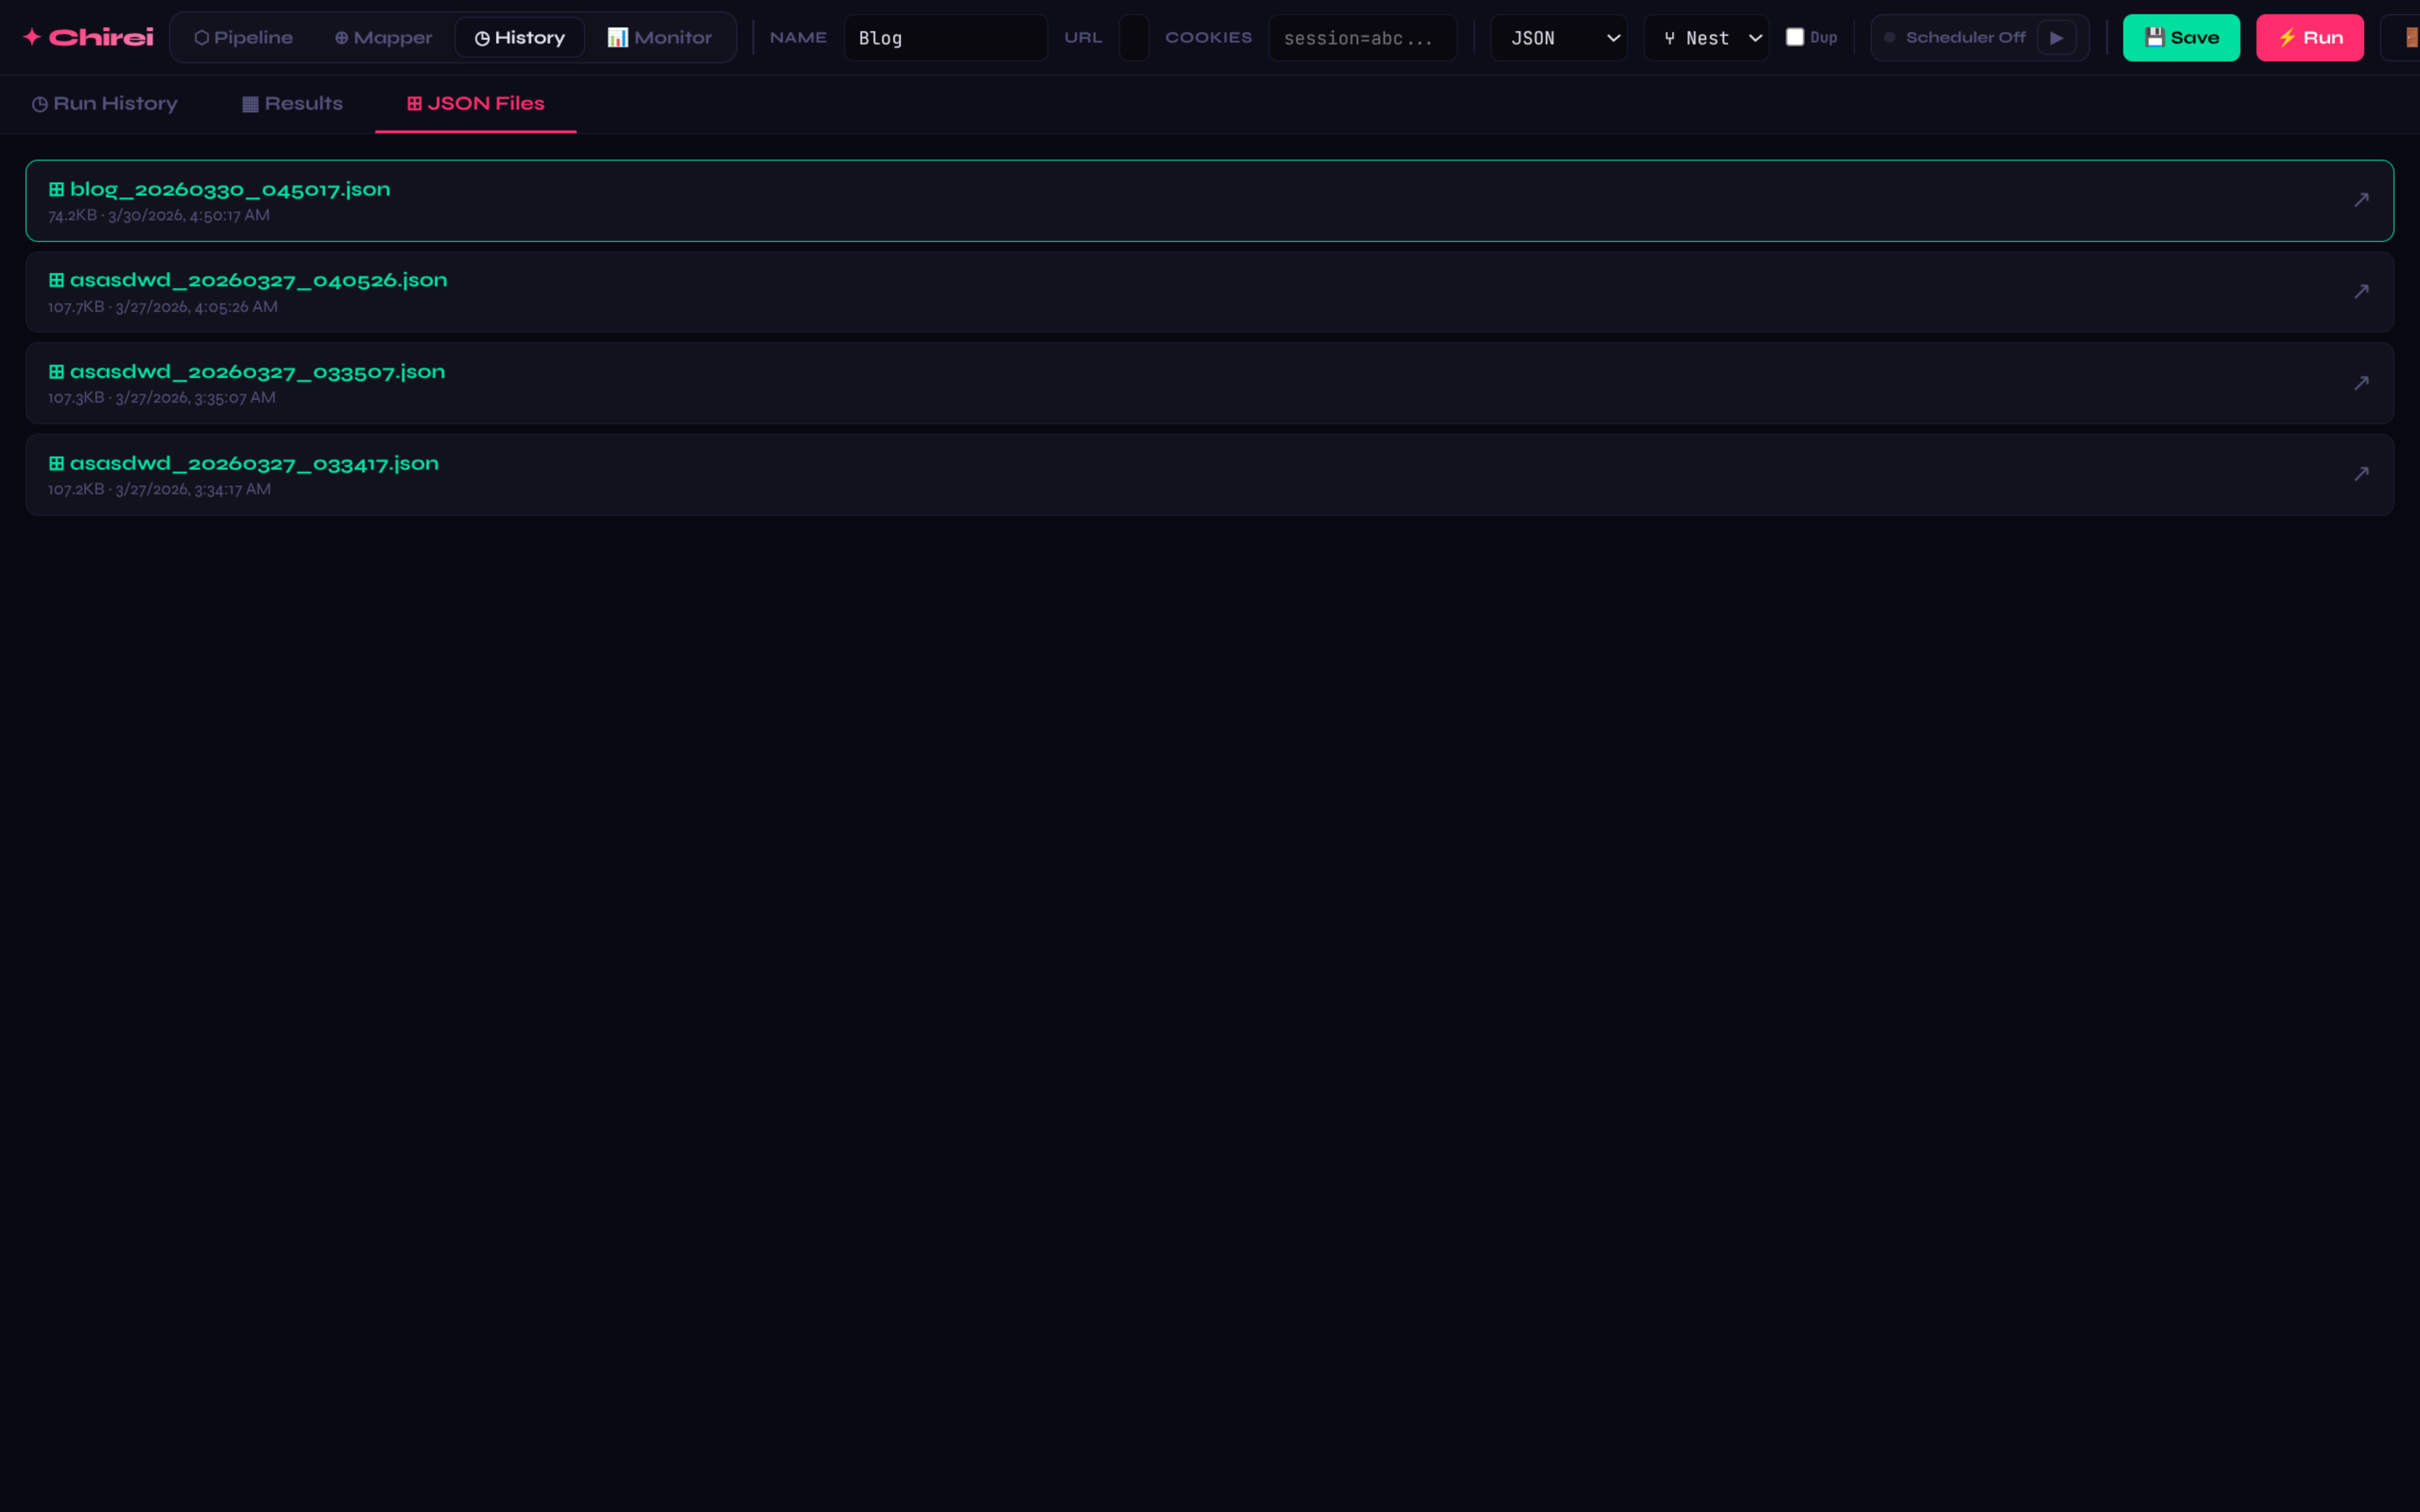This screenshot has height=1512, width=2420.
Task: Click the scheduler status dot indicator
Action: click(x=1889, y=38)
